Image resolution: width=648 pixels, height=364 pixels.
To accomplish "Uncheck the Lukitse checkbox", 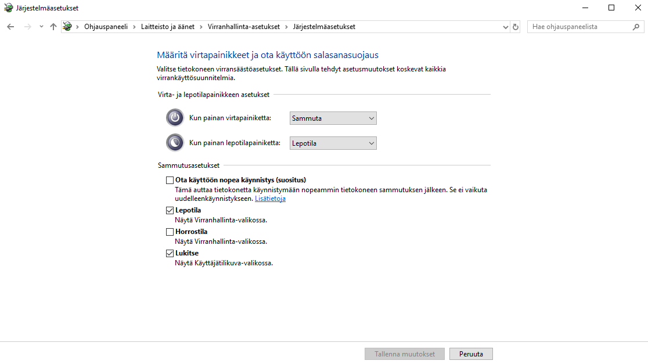I will tap(170, 254).
